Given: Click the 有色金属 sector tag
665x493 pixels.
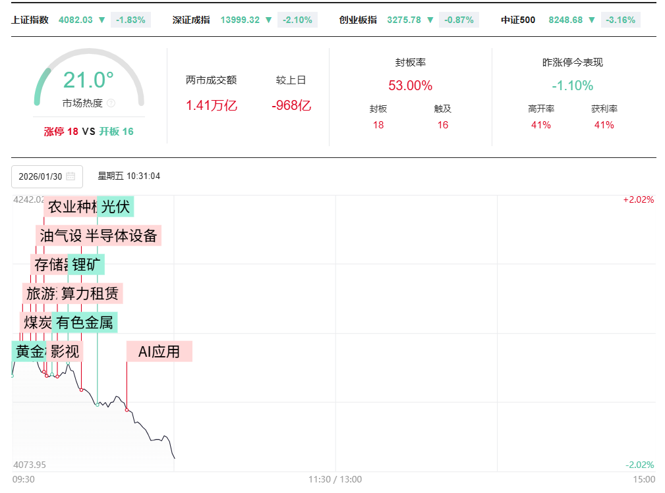Looking at the screenshot, I should [84, 323].
